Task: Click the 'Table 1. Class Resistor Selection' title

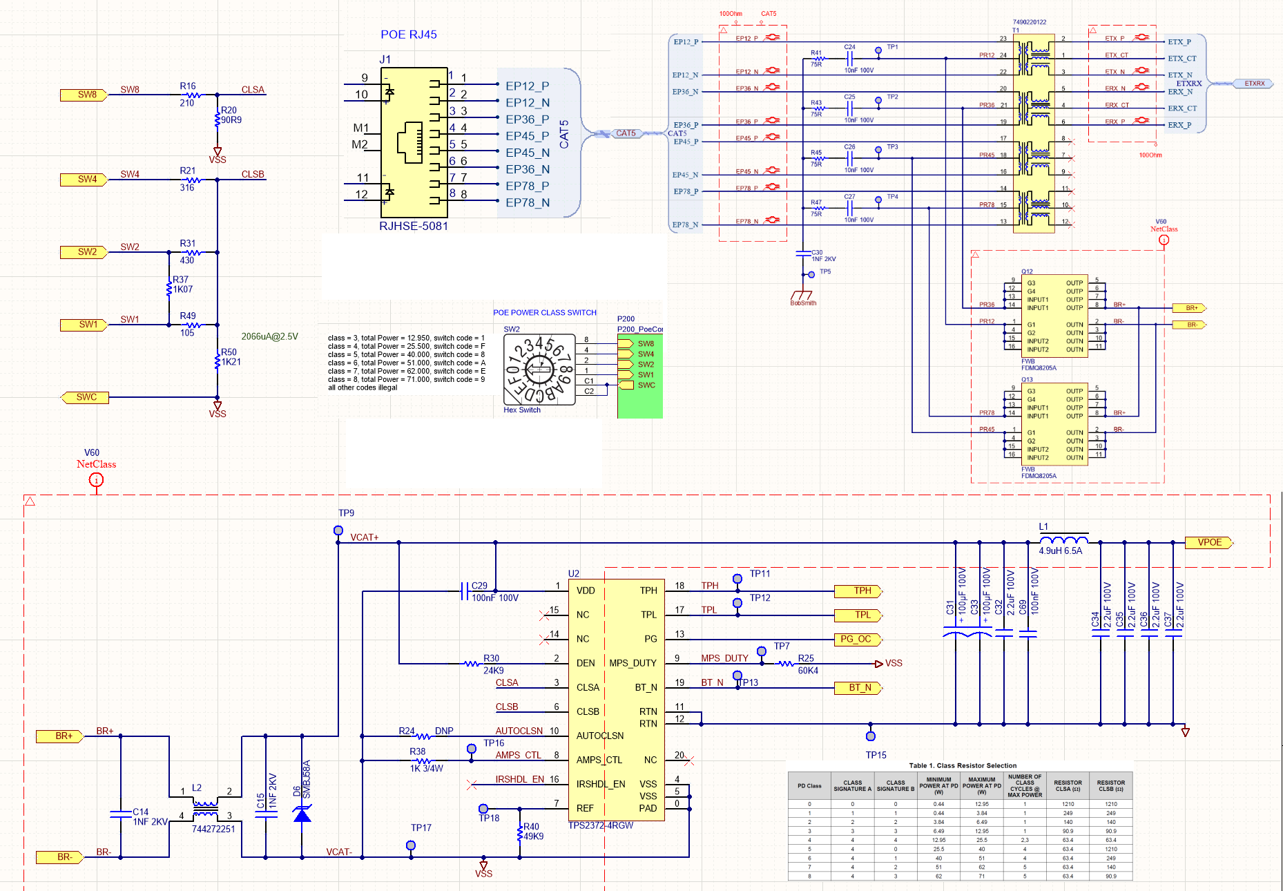Action: pos(963,765)
